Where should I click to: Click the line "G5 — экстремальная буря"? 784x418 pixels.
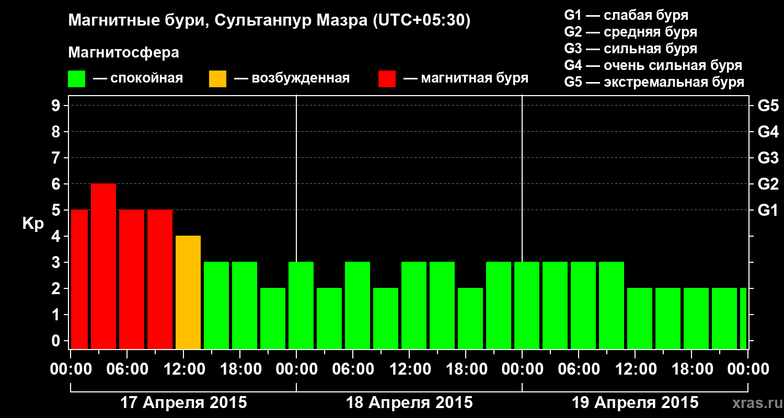(654, 83)
